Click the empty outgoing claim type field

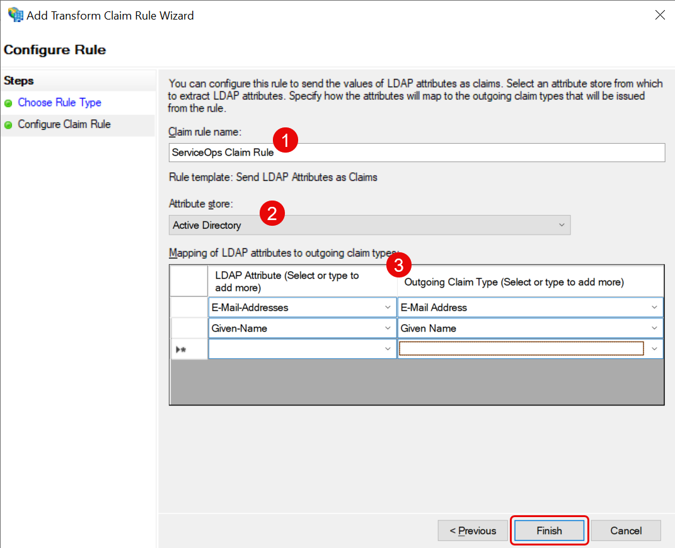[521, 349]
